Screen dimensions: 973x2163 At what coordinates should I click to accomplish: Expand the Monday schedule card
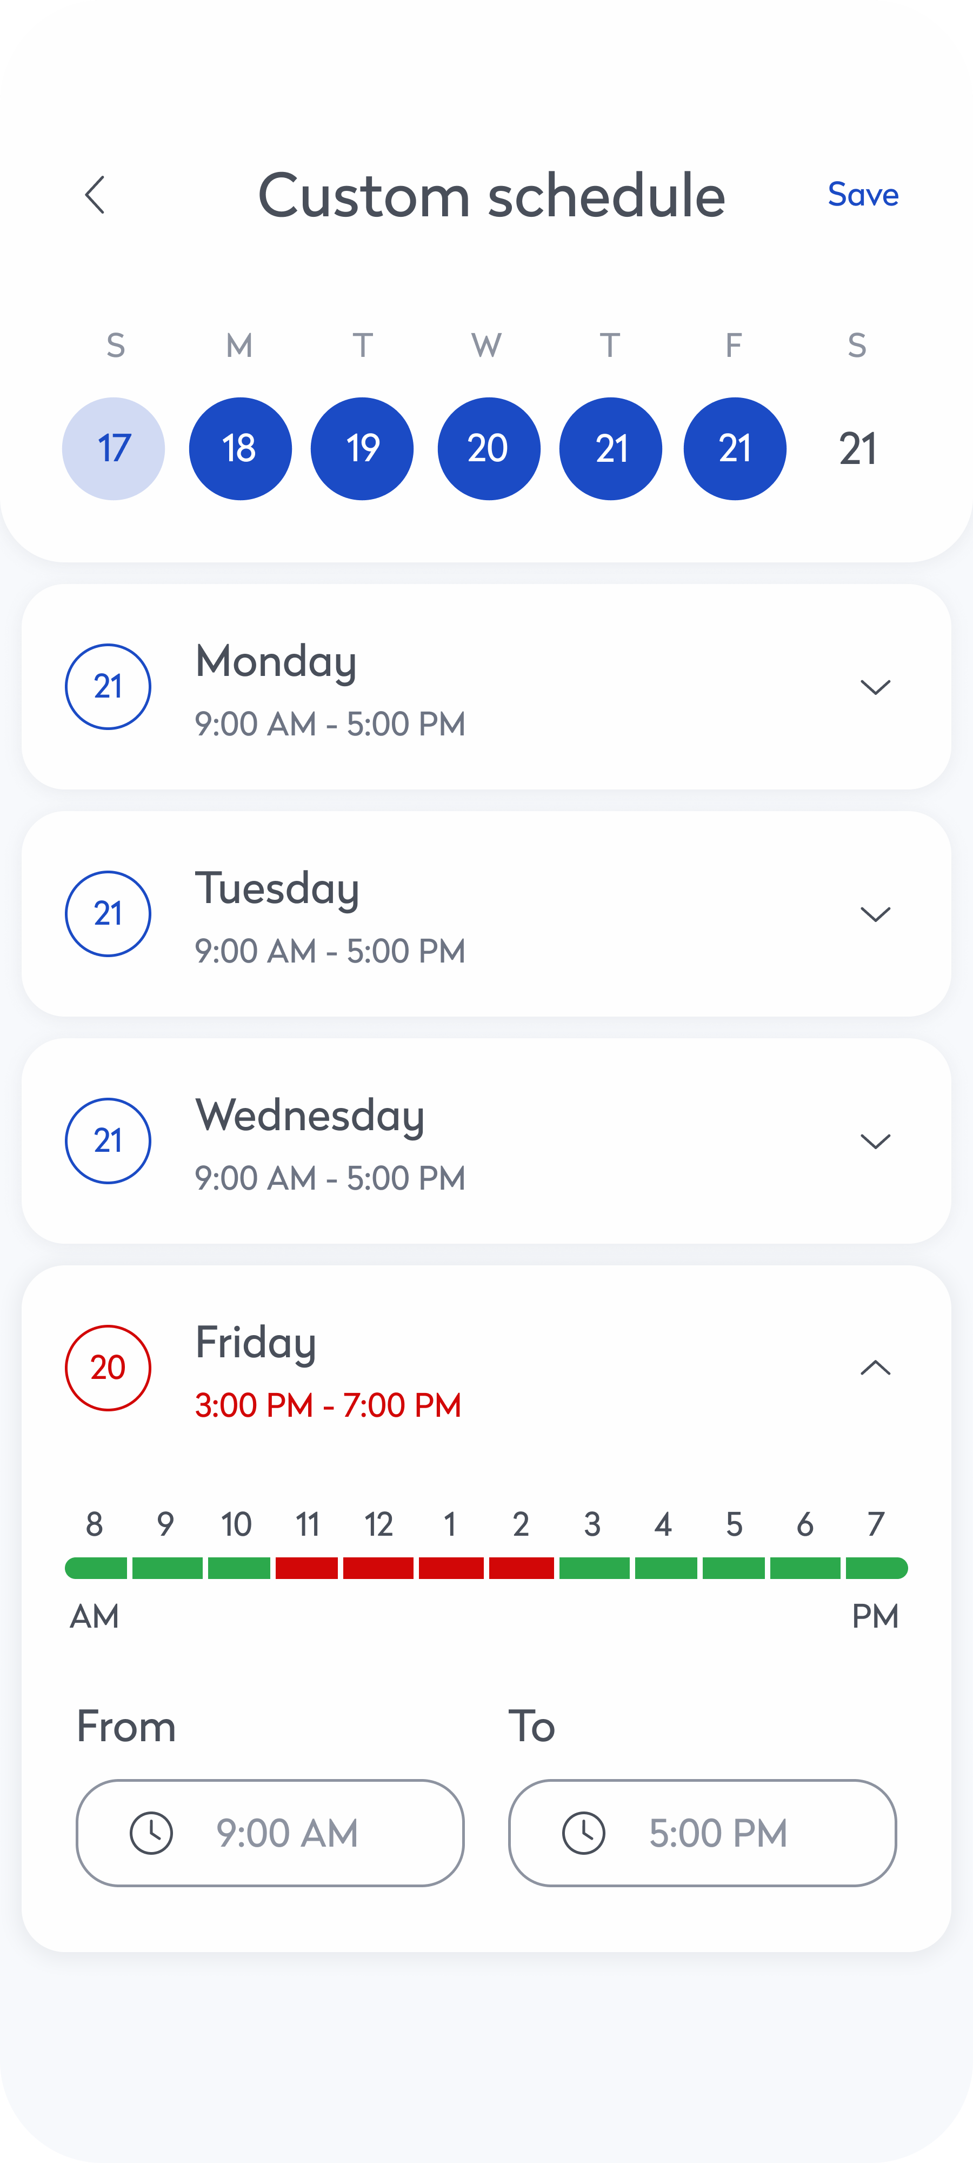coord(875,687)
